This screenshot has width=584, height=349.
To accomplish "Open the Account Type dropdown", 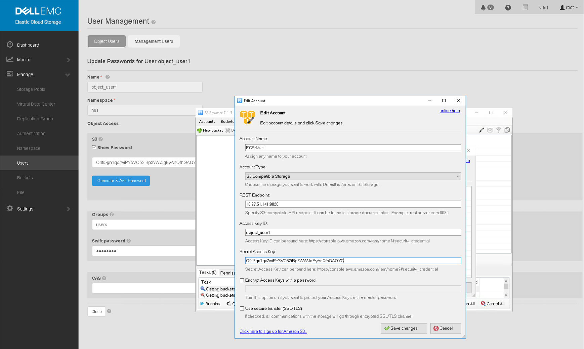I will click(353, 176).
